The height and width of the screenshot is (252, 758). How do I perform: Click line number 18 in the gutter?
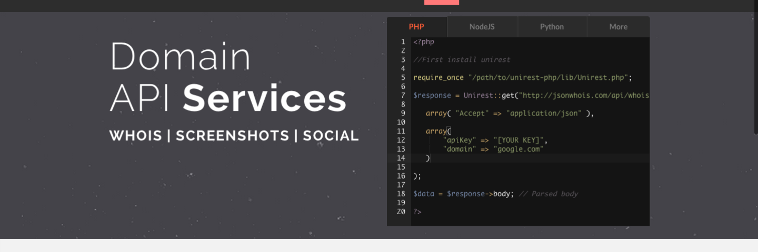[401, 194]
